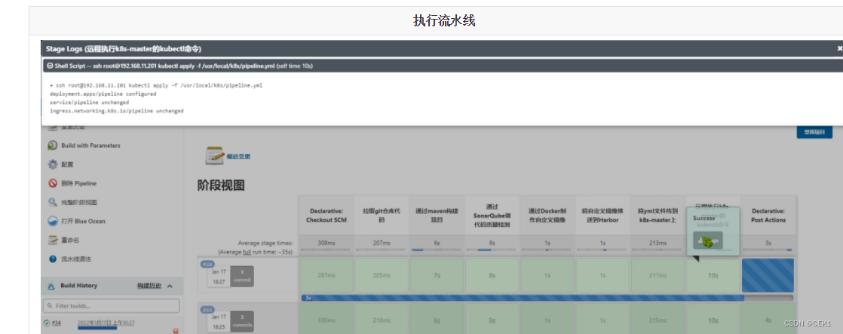This screenshot has width=843, height=334.
Task: Click the blue 禁用项目 button
Action: click(x=814, y=132)
